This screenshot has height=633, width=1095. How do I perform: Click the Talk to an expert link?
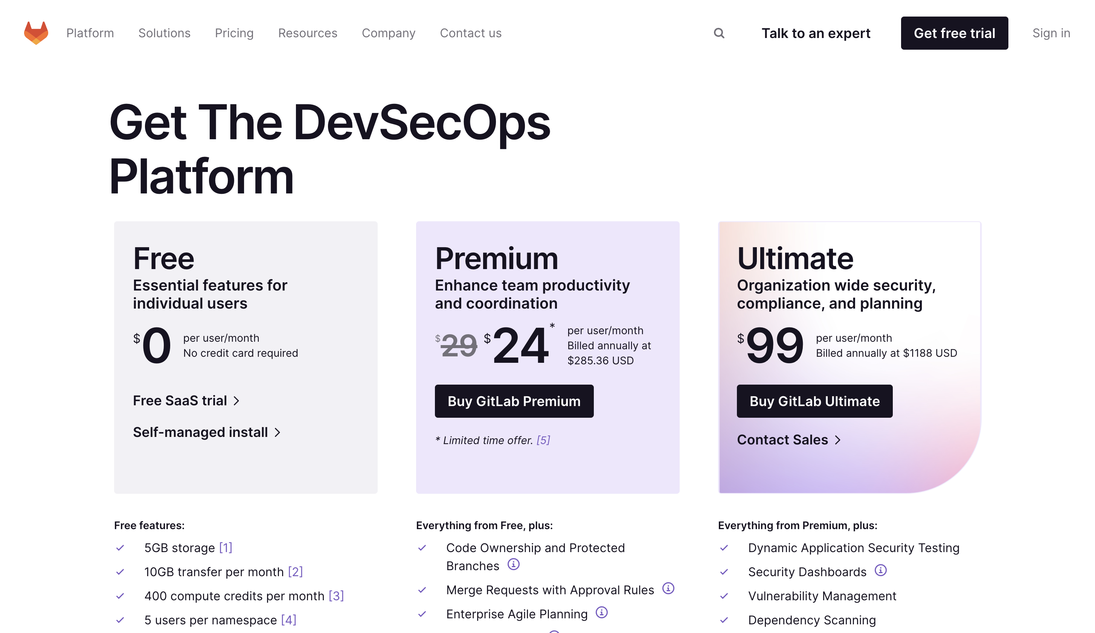(815, 32)
